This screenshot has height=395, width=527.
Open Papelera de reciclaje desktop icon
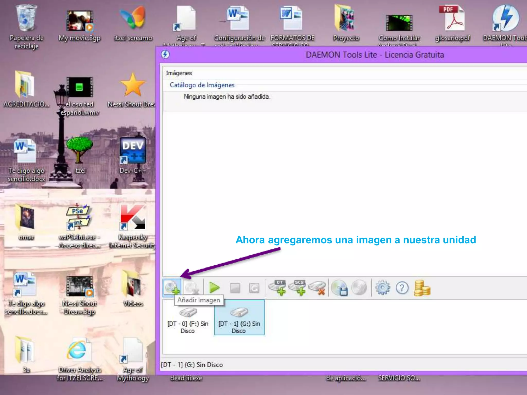[x=27, y=27]
